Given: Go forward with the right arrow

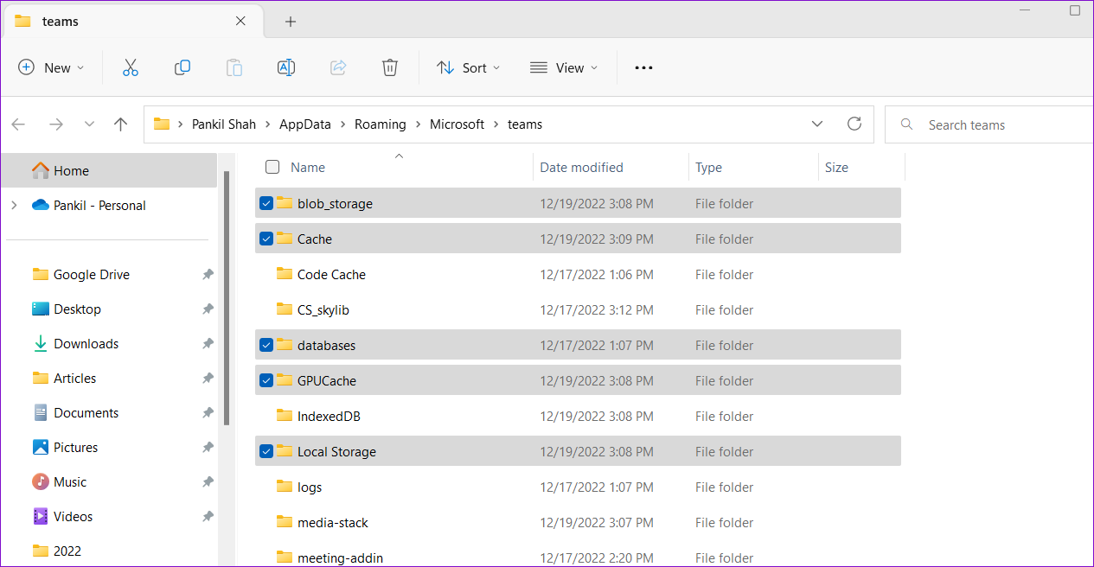Looking at the screenshot, I should point(56,124).
